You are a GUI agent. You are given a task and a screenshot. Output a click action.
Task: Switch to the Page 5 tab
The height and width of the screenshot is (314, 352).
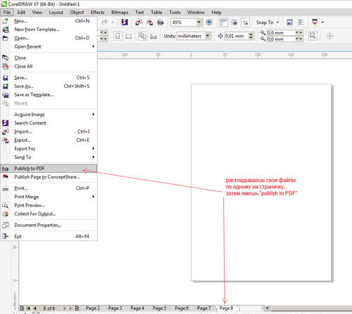(x=160, y=308)
